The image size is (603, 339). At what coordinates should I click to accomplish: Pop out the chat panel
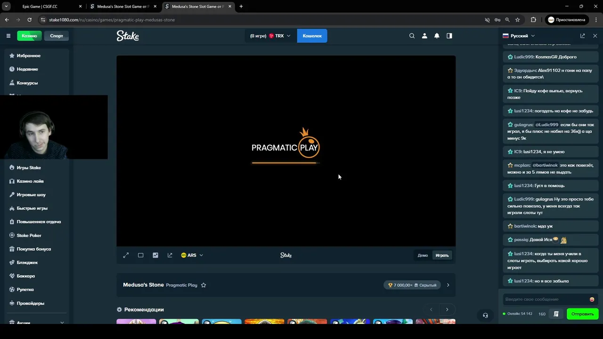pos(583,36)
